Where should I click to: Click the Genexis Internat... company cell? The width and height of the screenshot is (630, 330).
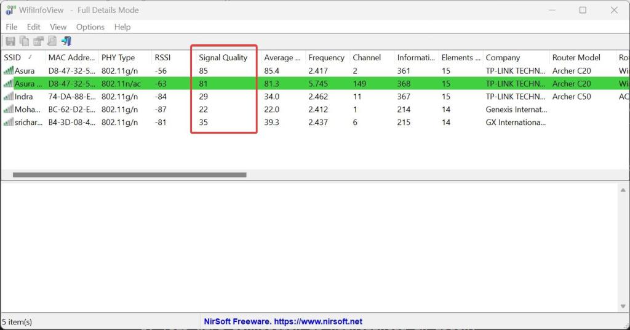[x=516, y=110]
